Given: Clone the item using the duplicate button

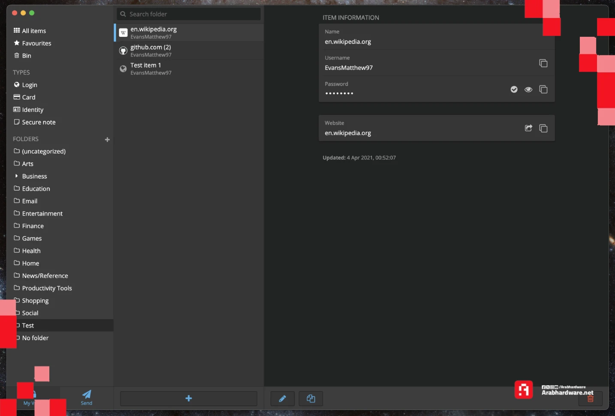Looking at the screenshot, I should [311, 398].
